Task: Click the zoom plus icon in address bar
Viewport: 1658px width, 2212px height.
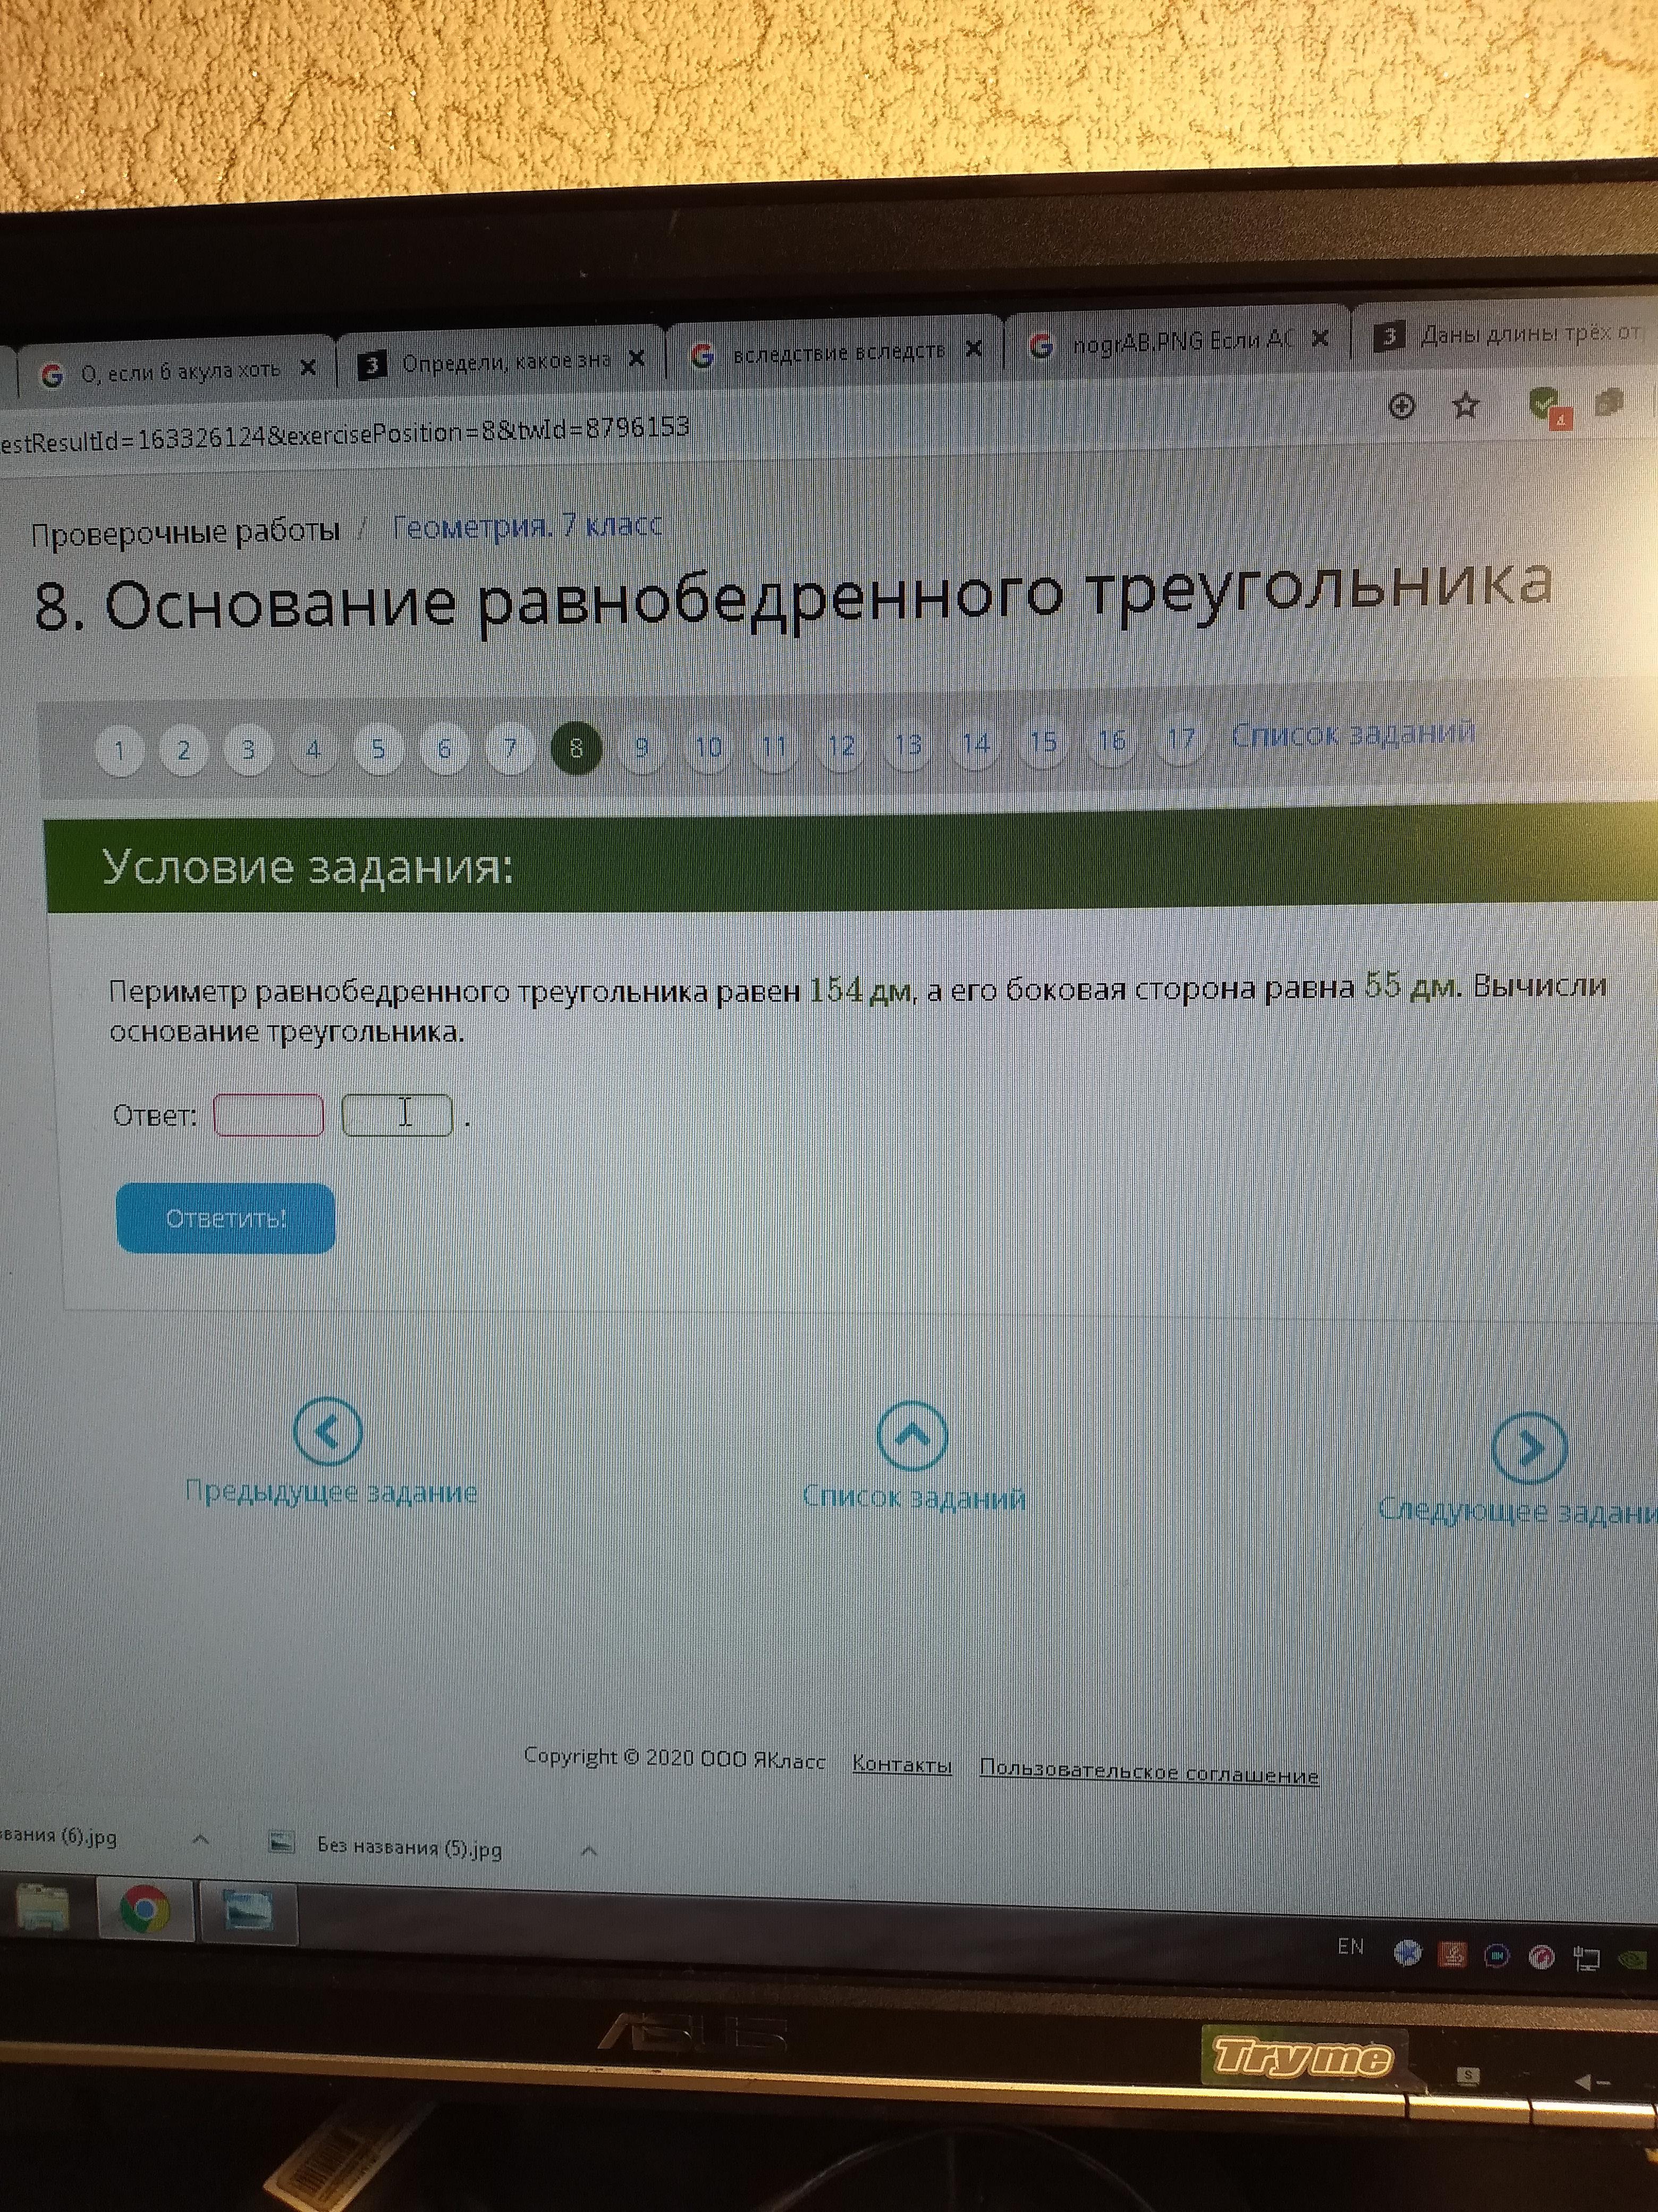Action: (1402, 406)
